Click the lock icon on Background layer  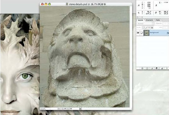[168, 33]
